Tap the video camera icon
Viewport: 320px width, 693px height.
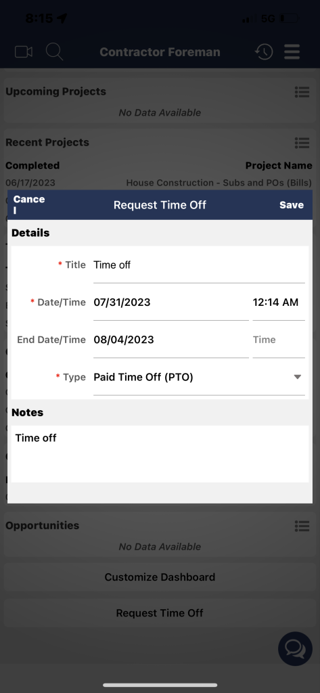[24, 52]
